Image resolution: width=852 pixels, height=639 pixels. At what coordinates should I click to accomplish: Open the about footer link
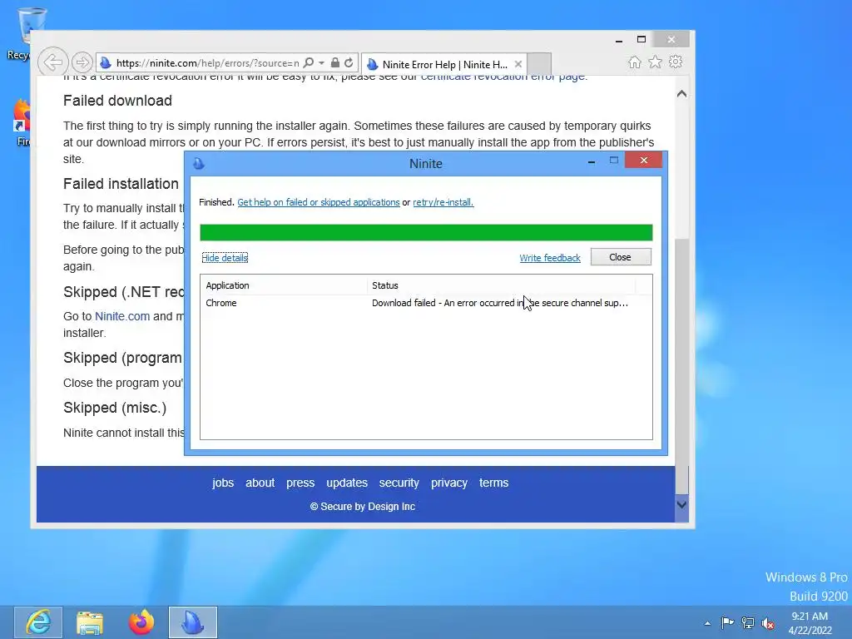[260, 483]
